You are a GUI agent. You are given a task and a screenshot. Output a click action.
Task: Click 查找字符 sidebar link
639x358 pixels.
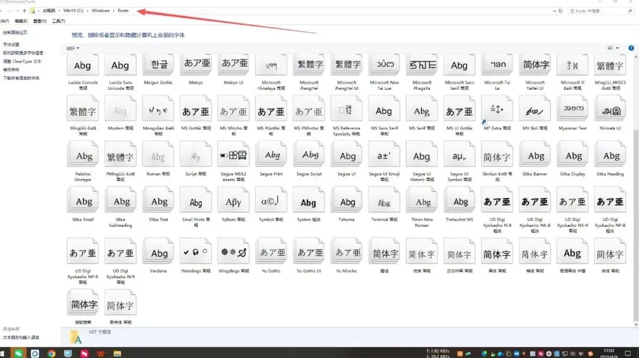click(x=11, y=70)
